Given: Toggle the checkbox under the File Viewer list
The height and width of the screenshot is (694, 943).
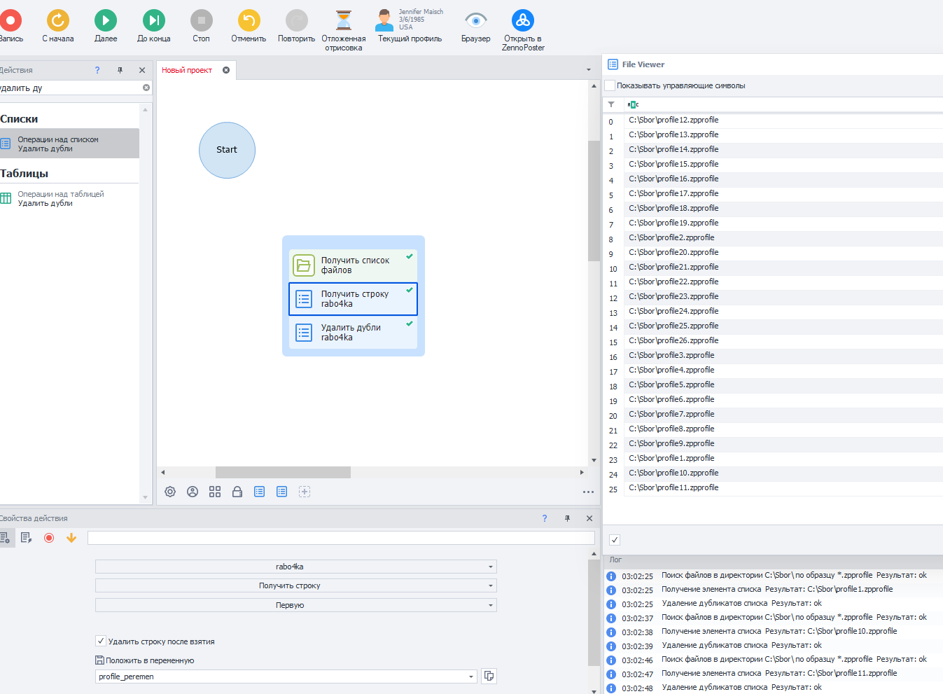Looking at the screenshot, I should [614, 540].
